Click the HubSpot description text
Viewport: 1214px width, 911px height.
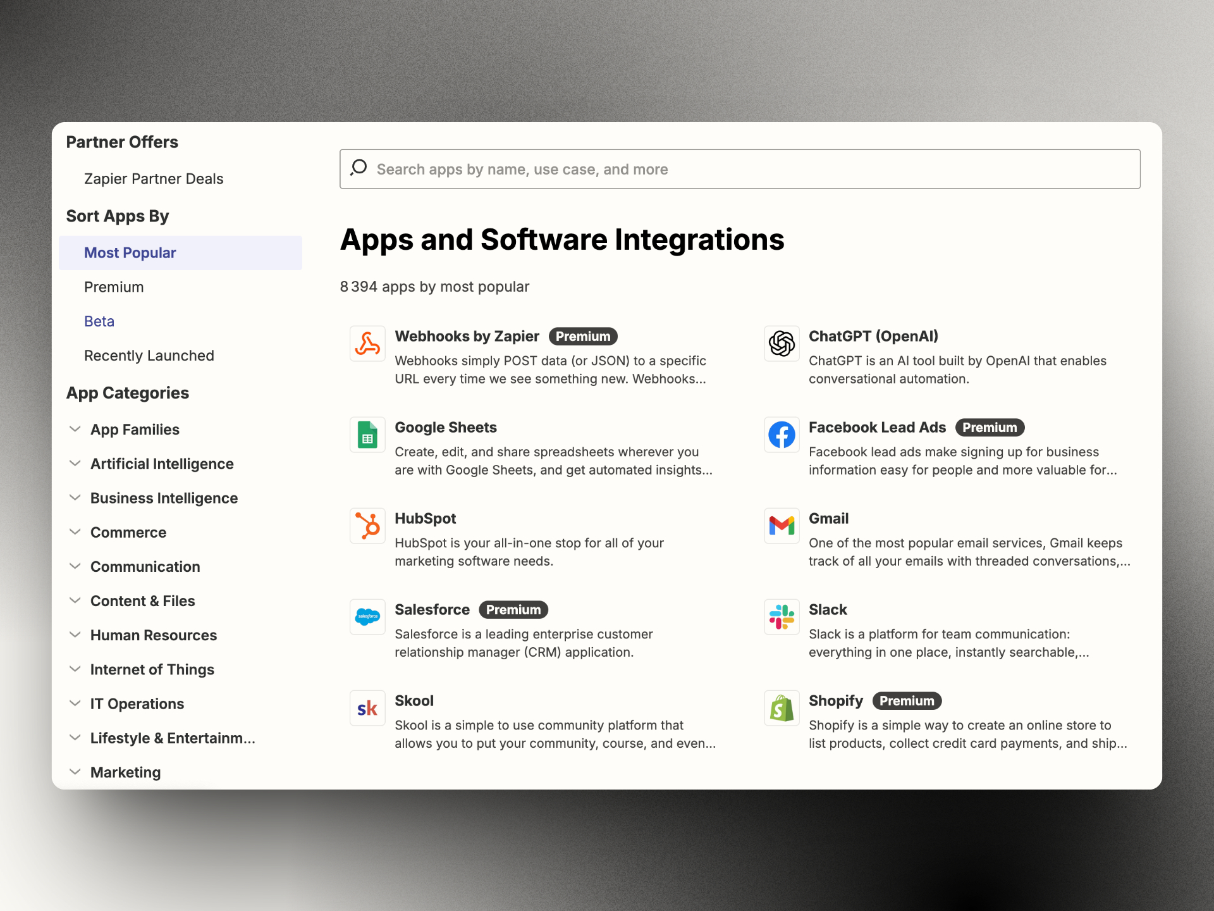529,552
